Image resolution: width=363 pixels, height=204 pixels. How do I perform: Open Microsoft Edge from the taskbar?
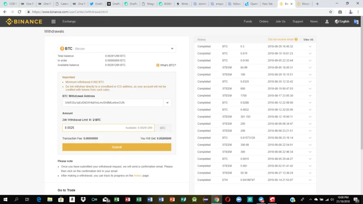coord(39,199)
